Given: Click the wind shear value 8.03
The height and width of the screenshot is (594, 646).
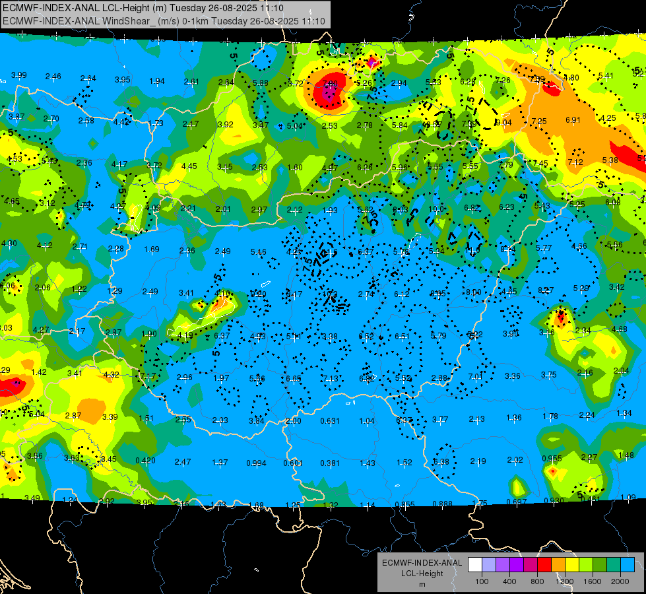Looking at the screenshot, I should pos(401,210).
